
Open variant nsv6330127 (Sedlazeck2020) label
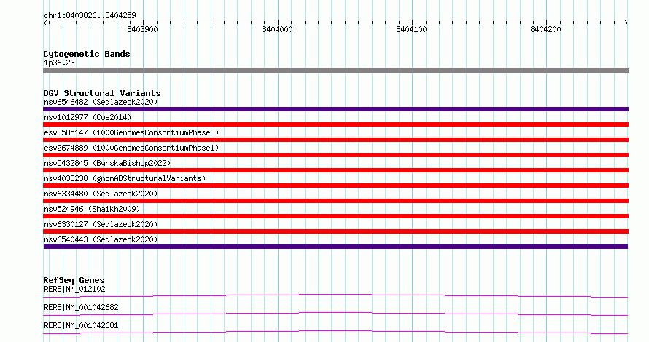click(101, 224)
